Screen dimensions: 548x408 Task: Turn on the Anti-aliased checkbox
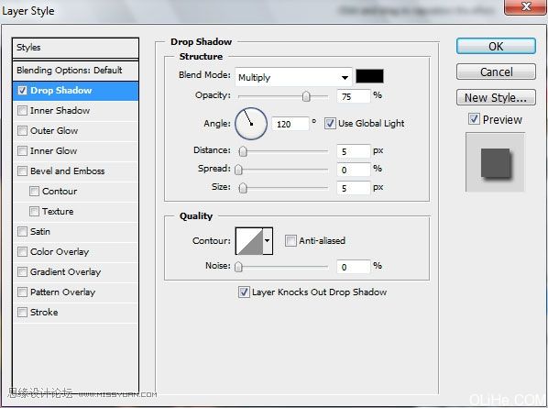coord(290,241)
